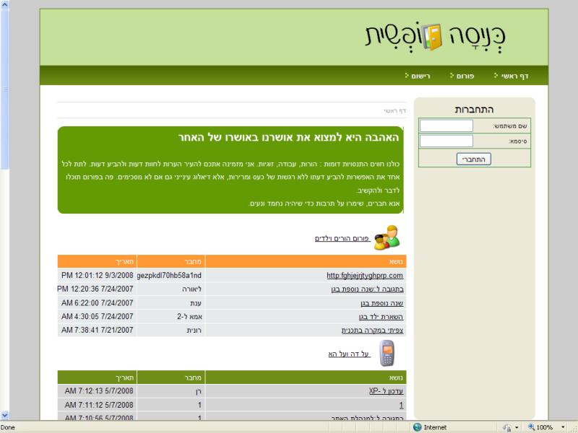Screen dimensions: 578x433
Task: Click the yellow door logo icon
Action: point(431,37)
